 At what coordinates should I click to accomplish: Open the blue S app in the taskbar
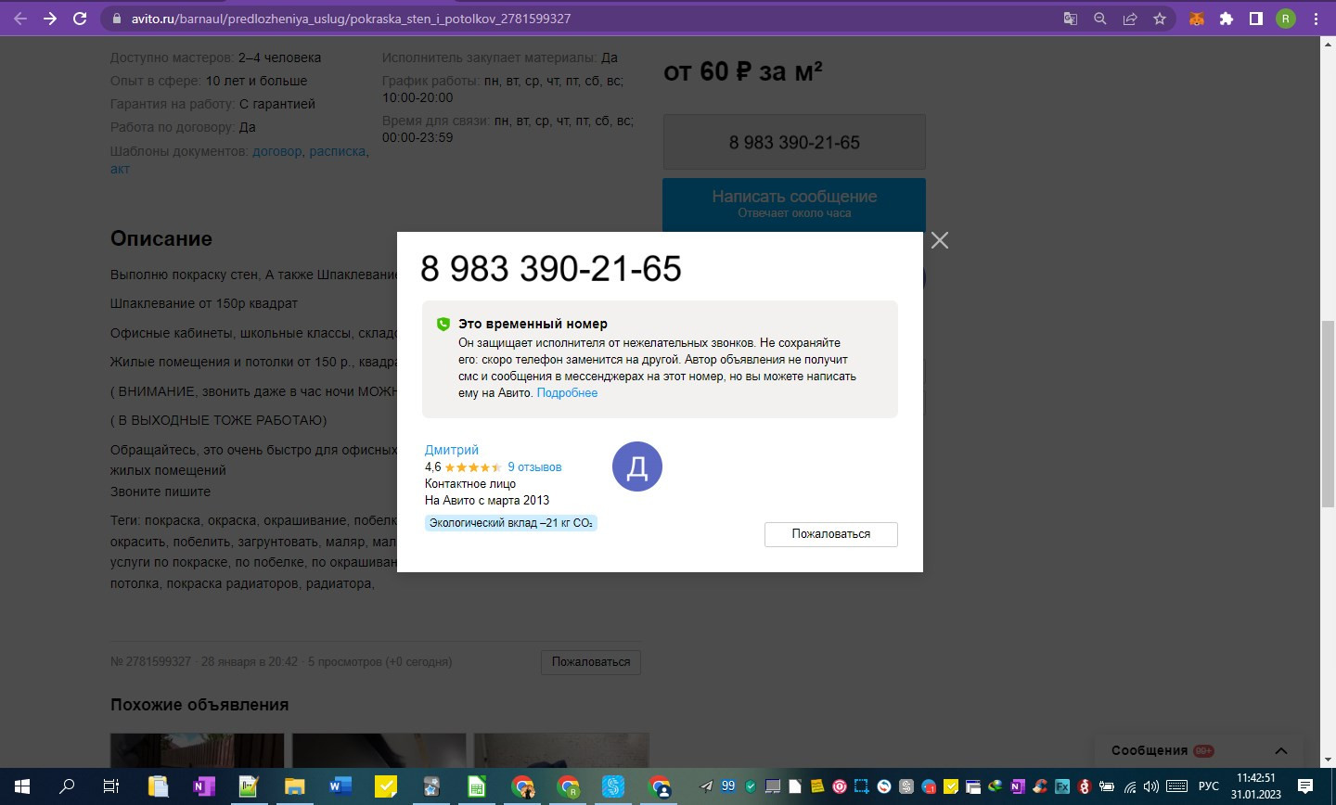tap(613, 786)
